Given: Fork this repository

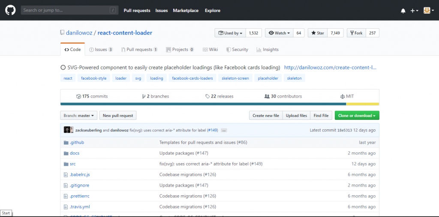Looking at the screenshot, I should pyautogui.click(x=356, y=33).
